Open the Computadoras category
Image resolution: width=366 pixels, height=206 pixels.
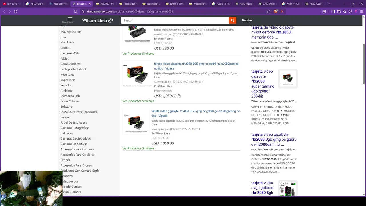pos(70,64)
